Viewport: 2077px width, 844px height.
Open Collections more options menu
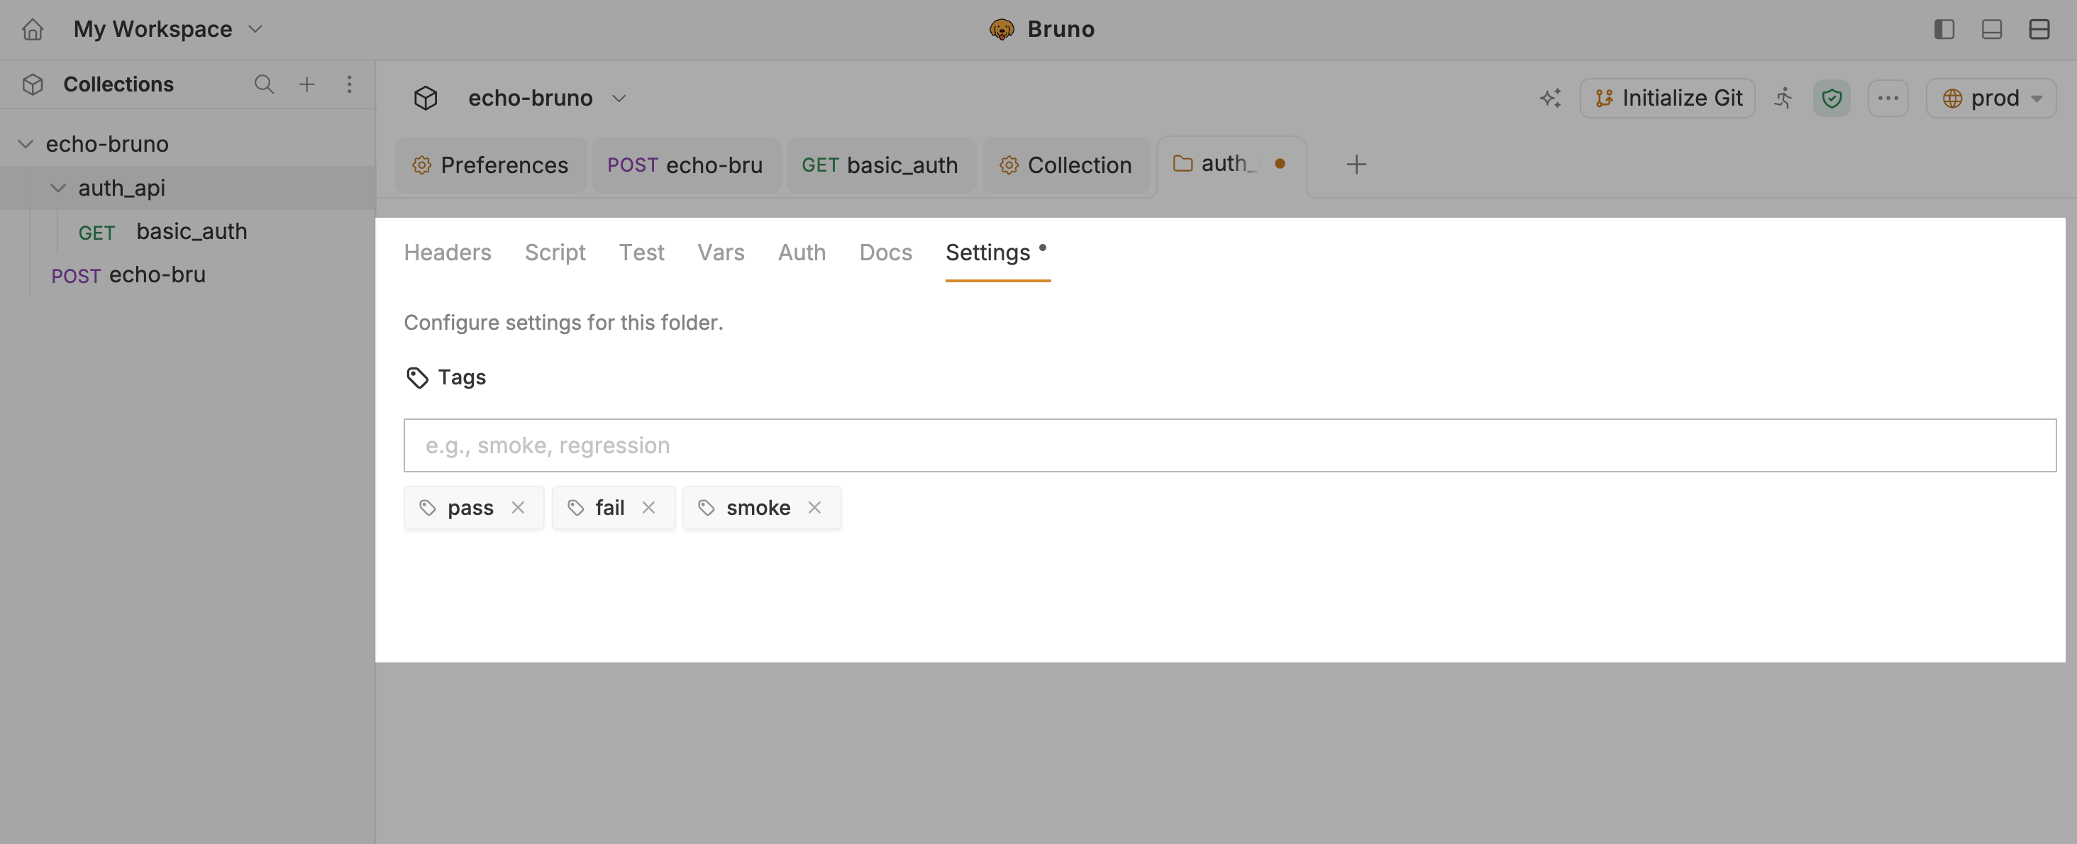point(349,84)
